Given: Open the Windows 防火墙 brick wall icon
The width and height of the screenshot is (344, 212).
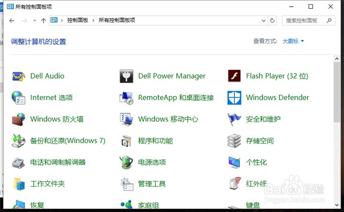Looking at the screenshot, I should (x=19, y=119).
